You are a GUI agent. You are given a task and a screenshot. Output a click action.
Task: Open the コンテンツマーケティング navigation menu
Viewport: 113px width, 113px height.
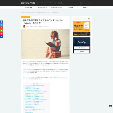pyautogui.click(x=42, y=7)
